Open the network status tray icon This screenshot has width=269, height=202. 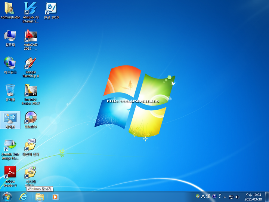tap(231, 197)
